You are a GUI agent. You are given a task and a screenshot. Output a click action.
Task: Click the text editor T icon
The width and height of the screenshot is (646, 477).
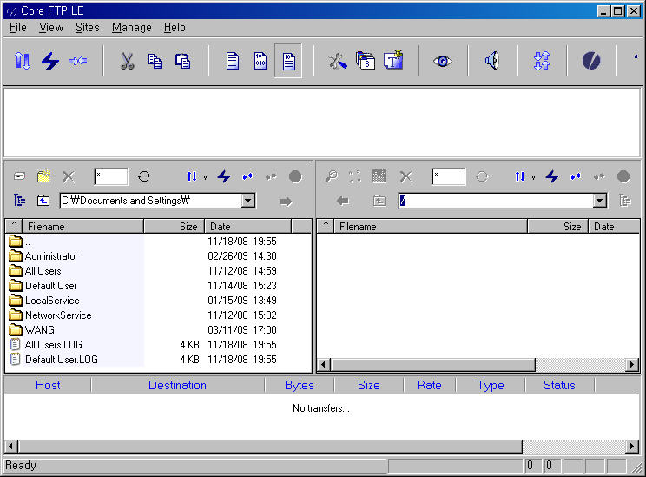tap(393, 60)
